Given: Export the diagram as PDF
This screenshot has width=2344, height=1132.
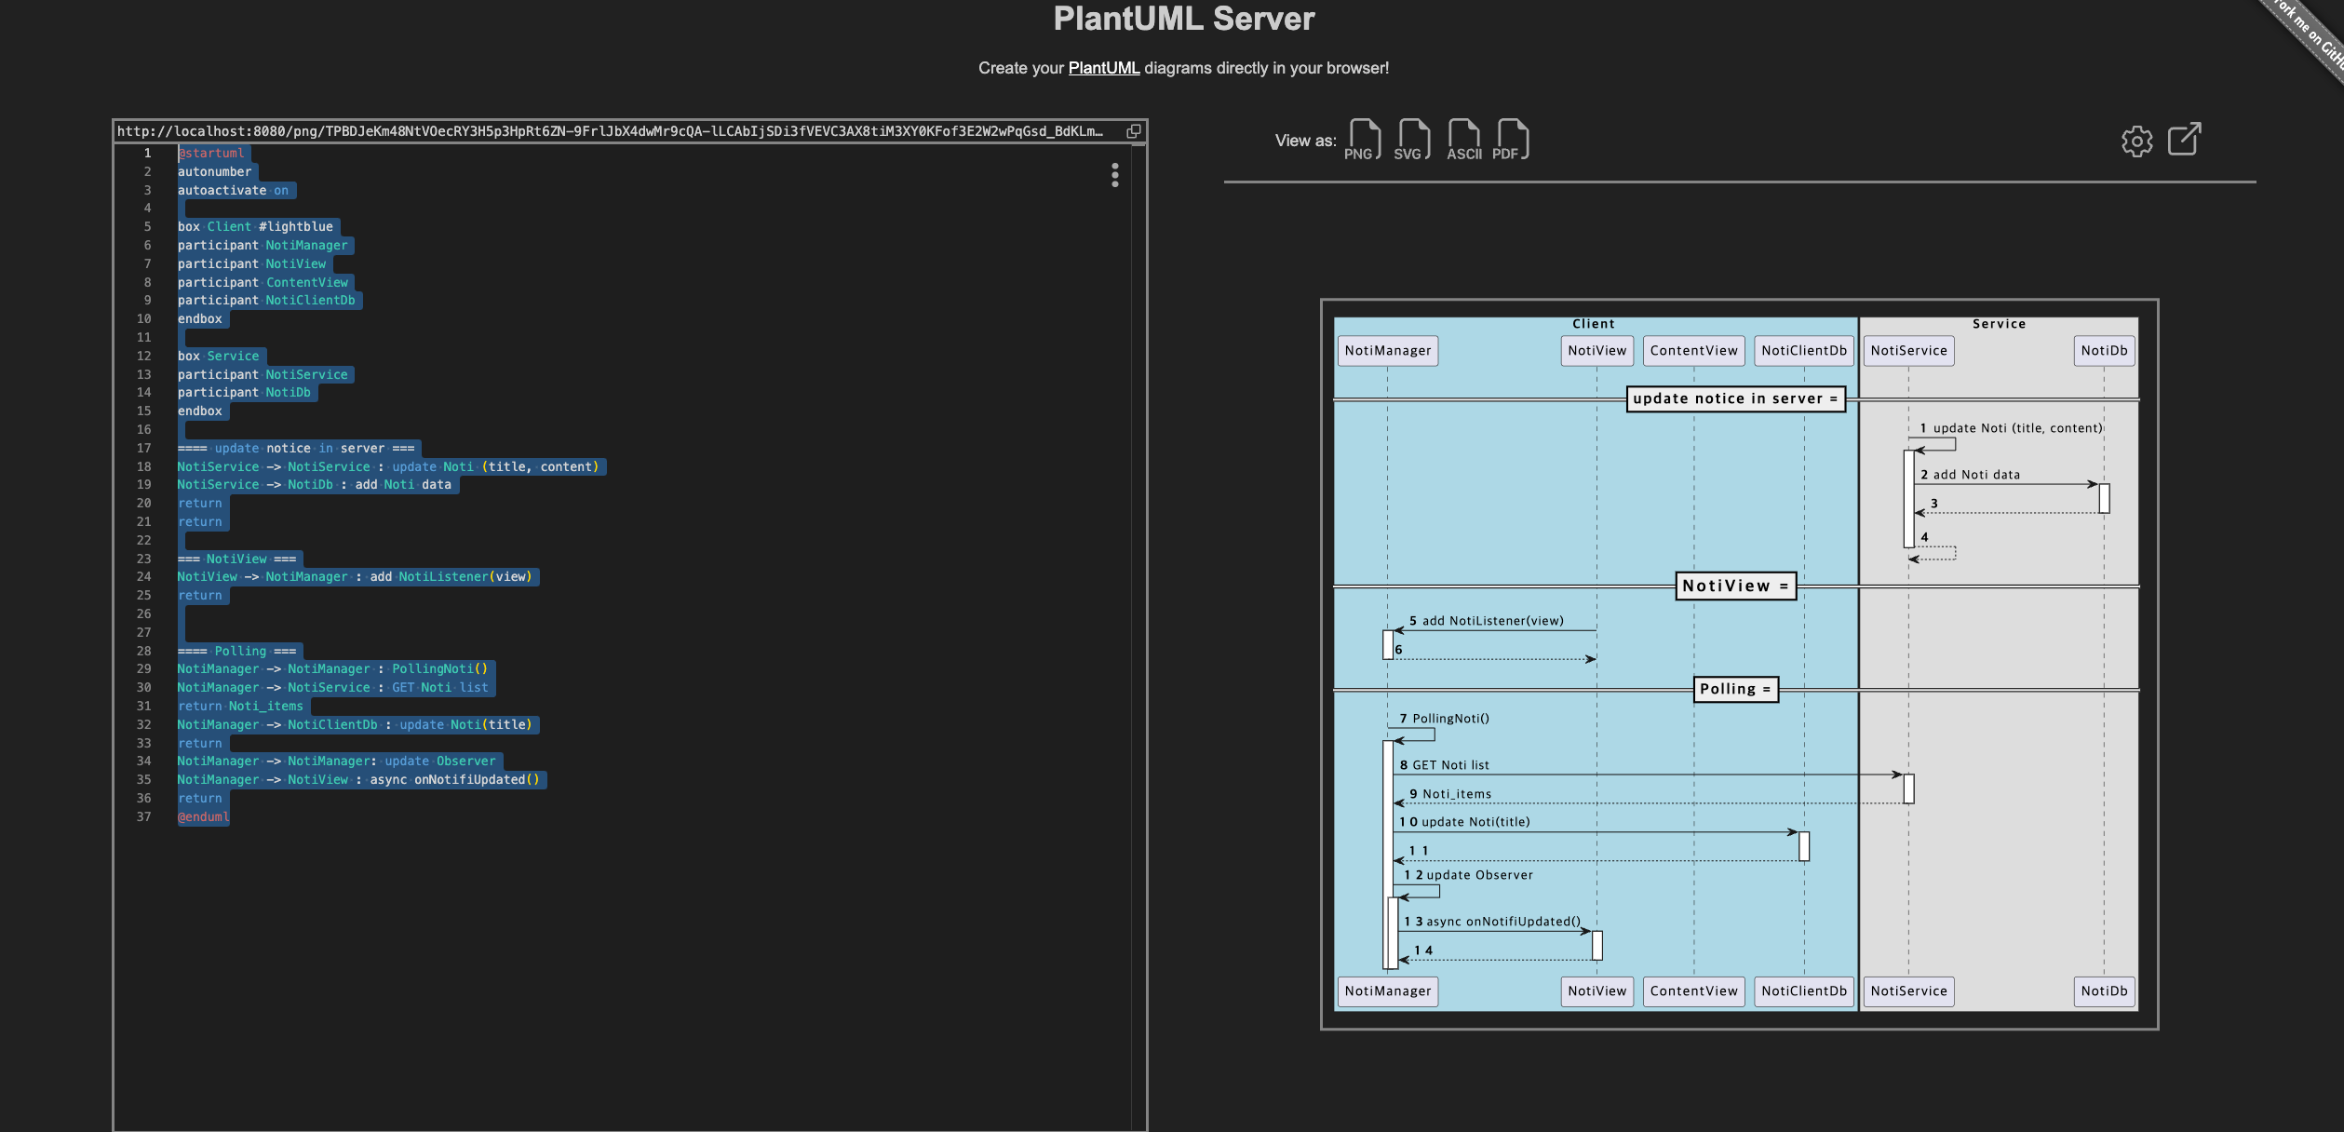Looking at the screenshot, I should click(x=1512, y=141).
